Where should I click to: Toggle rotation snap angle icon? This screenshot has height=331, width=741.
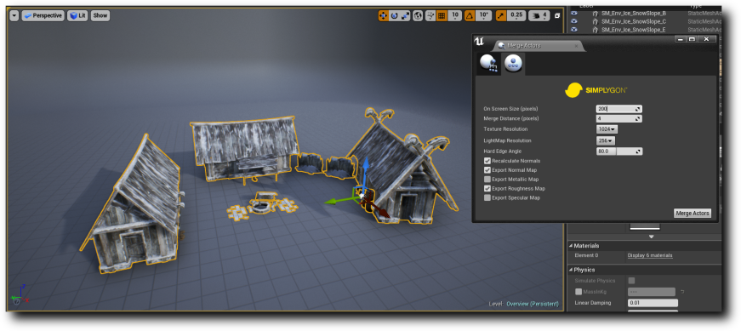pyautogui.click(x=470, y=15)
